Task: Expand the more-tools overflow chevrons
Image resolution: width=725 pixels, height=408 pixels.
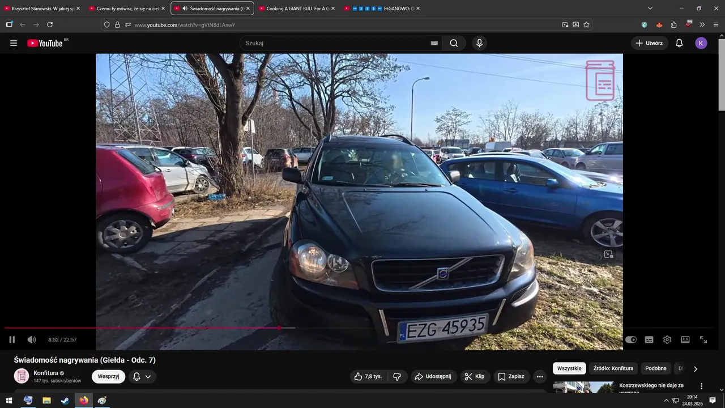Action: (702, 25)
